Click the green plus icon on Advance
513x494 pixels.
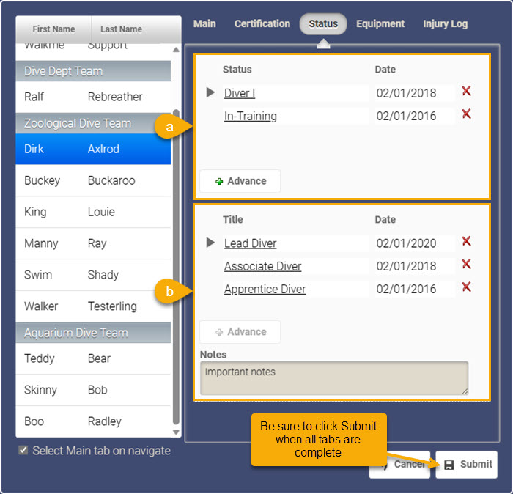pyautogui.click(x=219, y=181)
